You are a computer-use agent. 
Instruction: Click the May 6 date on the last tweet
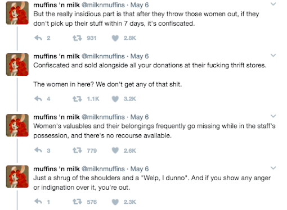[x=140, y=169]
